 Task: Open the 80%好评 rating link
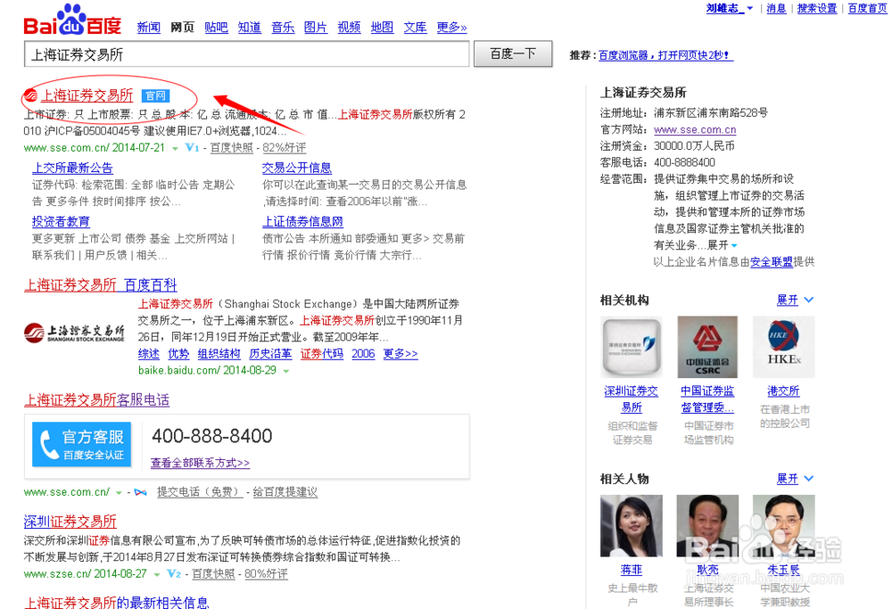[266, 574]
